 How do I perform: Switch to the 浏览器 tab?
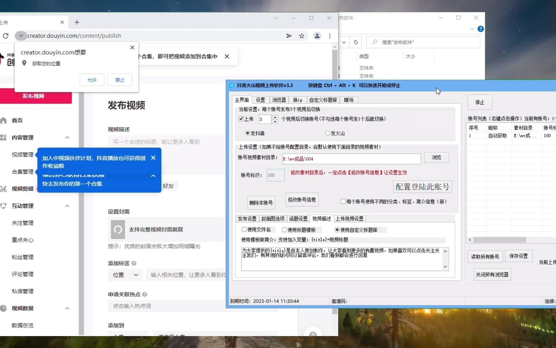pyautogui.click(x=279, y=100)
